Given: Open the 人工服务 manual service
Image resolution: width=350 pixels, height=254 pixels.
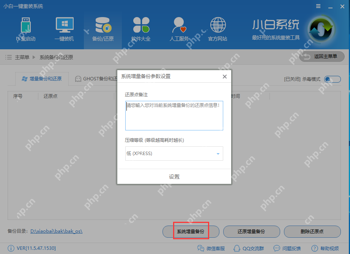Looking at the screenshot, I should click(179, 30).
